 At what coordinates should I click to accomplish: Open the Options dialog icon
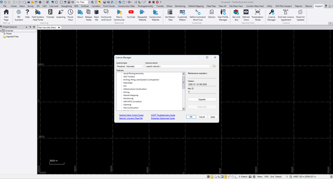[211, 14]
